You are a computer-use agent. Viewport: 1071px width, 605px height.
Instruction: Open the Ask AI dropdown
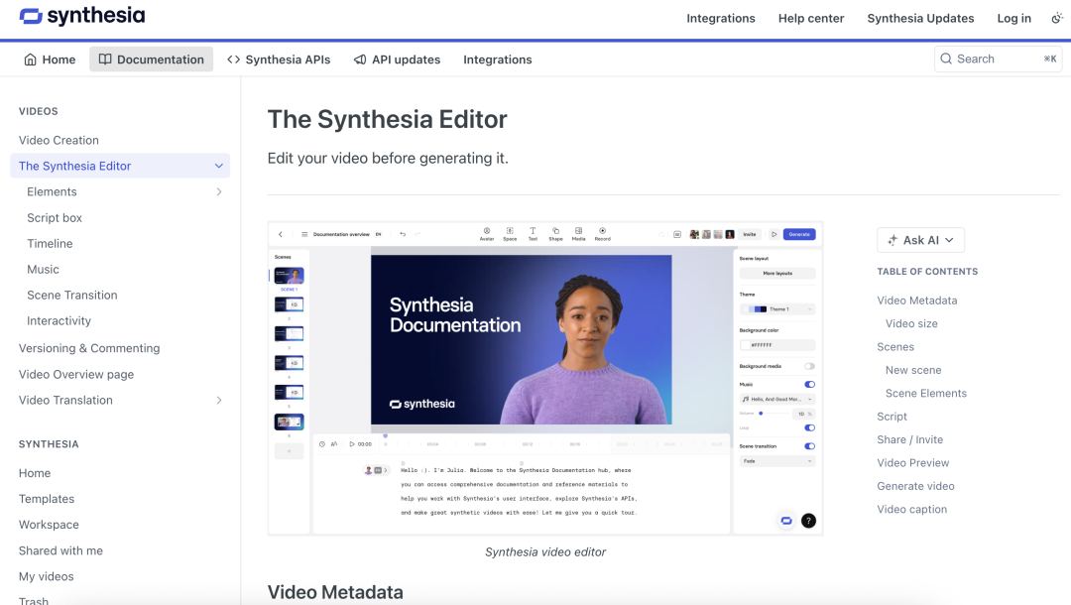coord(920,240)
